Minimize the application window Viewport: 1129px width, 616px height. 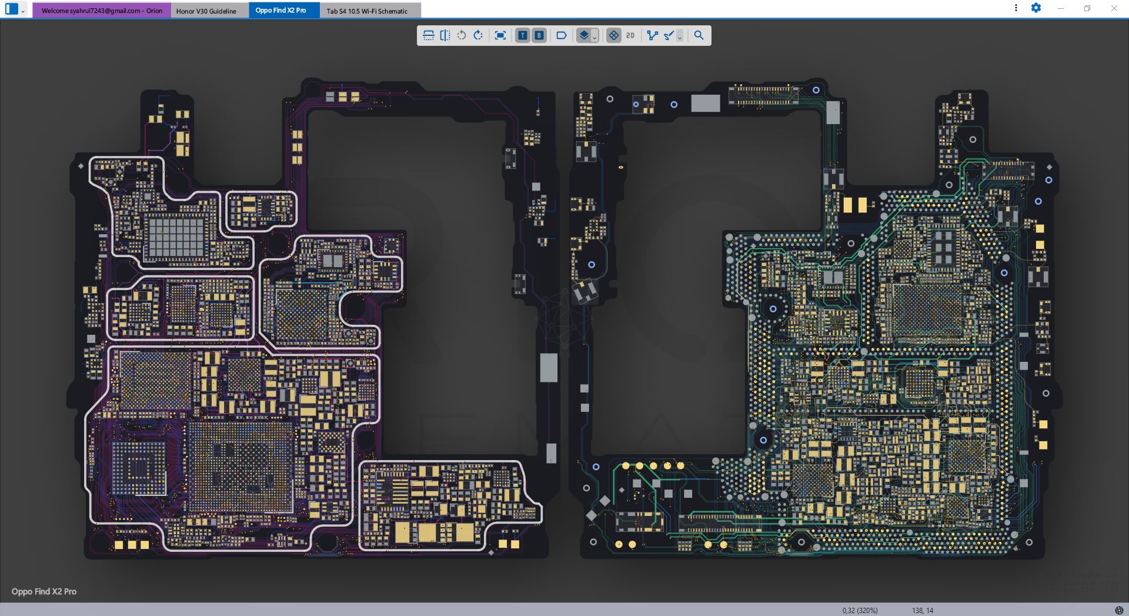(1061, 8)
